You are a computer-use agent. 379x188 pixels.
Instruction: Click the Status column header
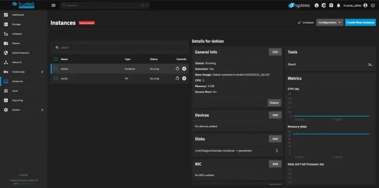point(153,59)
